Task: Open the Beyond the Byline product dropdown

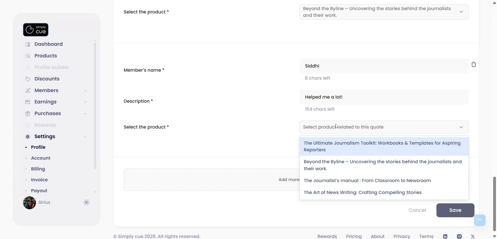Action: coord(384,12)
